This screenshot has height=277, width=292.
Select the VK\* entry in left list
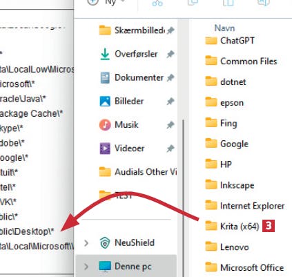[8, 202]
